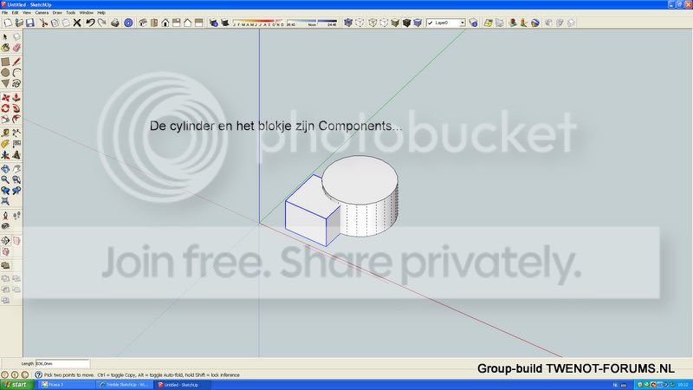The image size is (693, 390).
Task: Click the help question mark icon in status bar
Action: [38, 374]
